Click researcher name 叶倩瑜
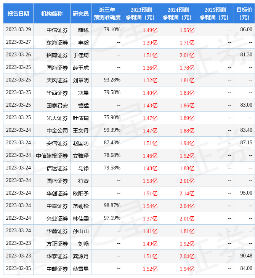Viewport: 255px width, 278px height. coord(81,118)
